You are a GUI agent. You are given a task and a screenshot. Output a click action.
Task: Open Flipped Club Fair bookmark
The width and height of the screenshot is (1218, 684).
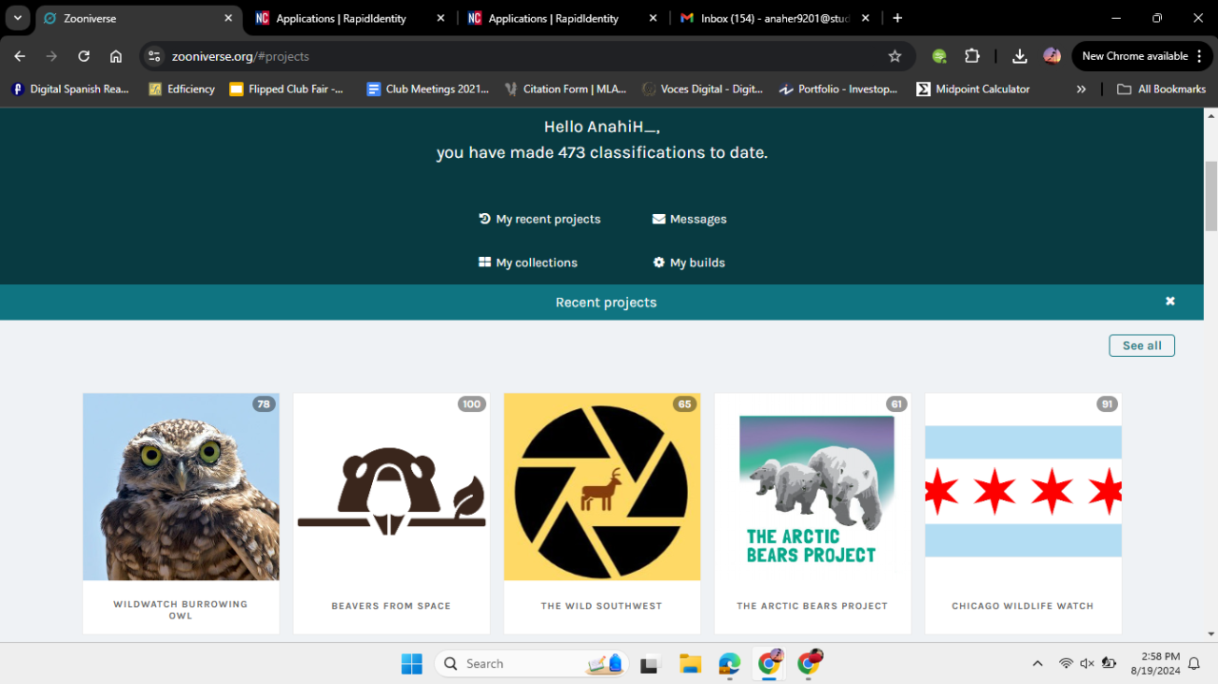[x=286, y=88]
